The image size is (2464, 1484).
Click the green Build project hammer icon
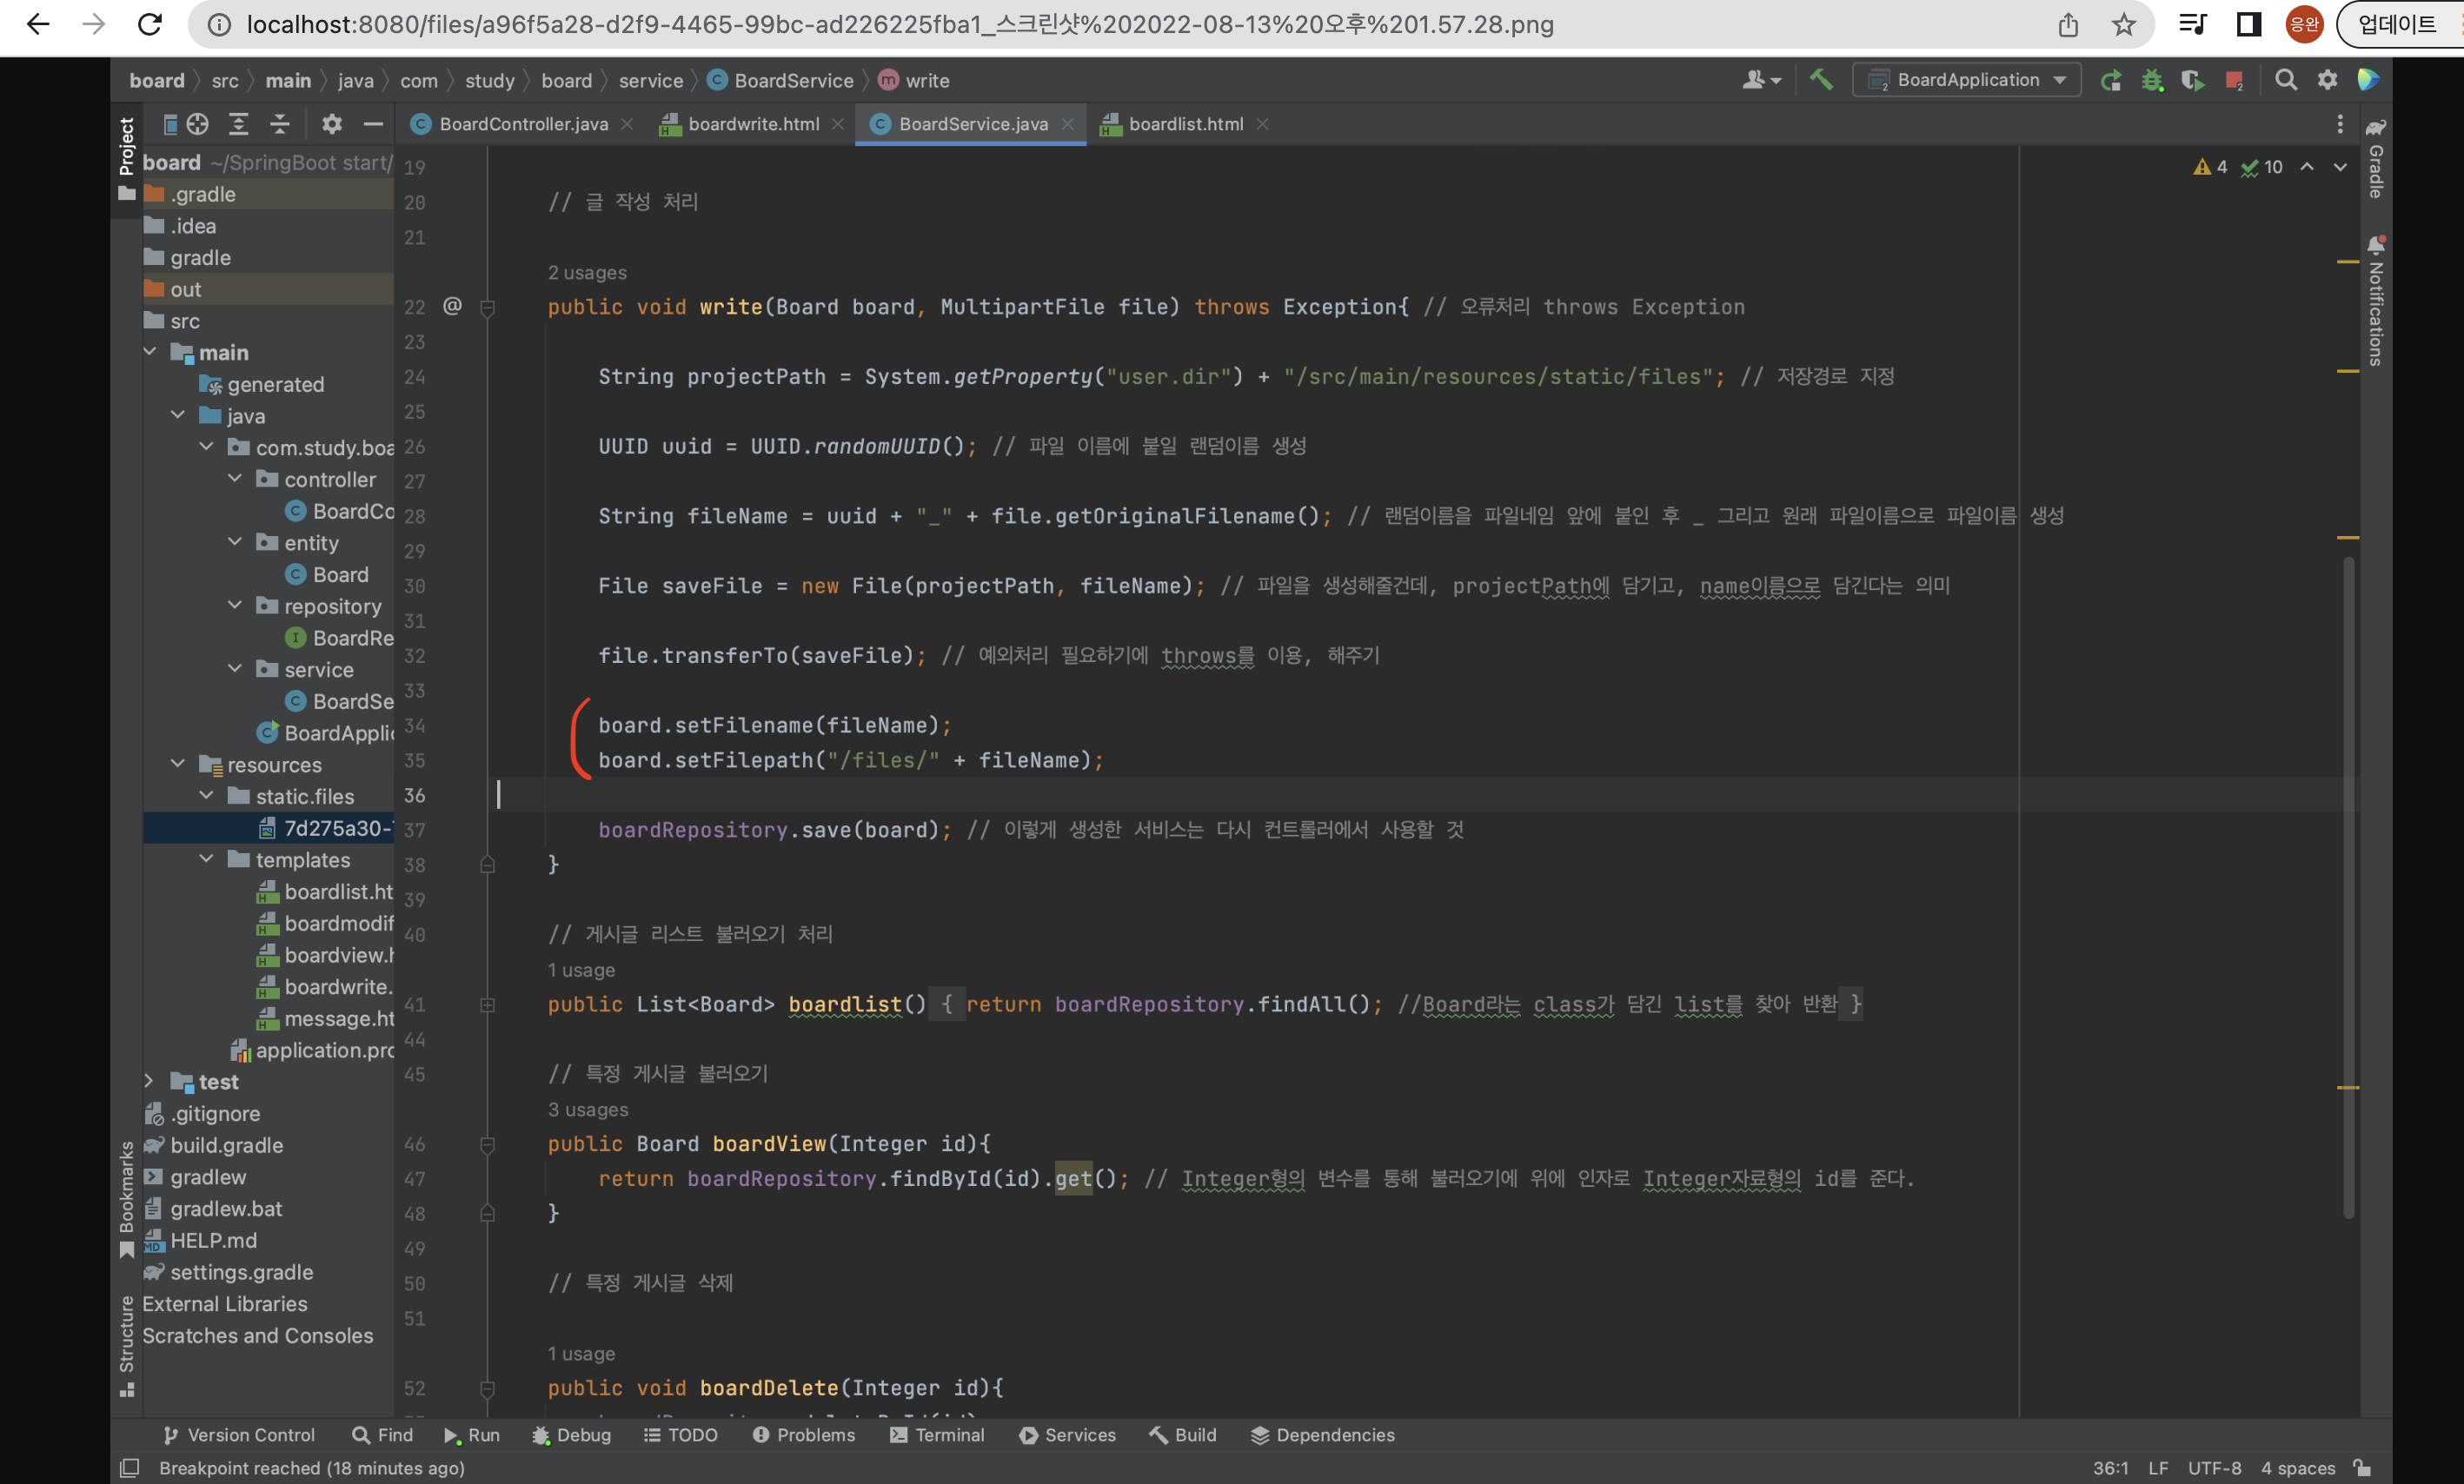click(1821, 80)
